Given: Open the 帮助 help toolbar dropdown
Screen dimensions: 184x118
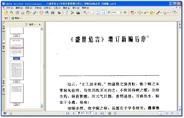Looking at the screenshot, I should coord(16,18).
